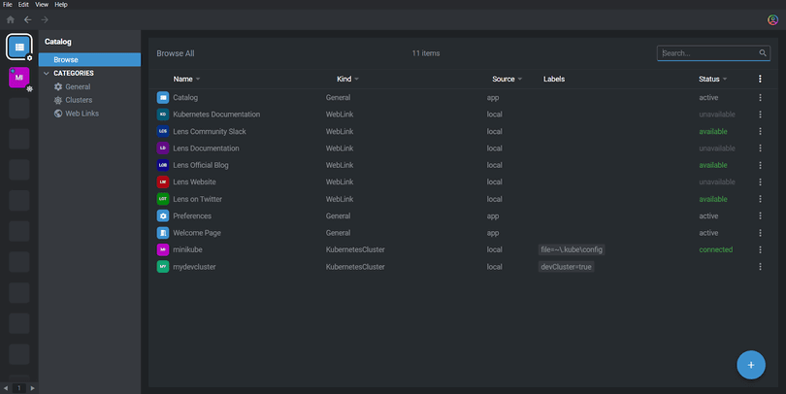This screenshot has height=394, width=786.
Task: Open the user profile avatar icon
Action: 773,19
